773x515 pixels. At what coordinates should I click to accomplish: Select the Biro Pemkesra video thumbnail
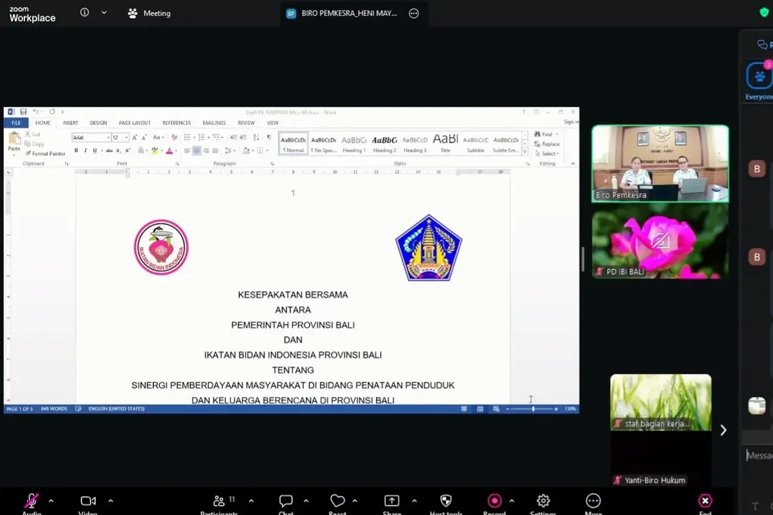[x=660, y=163]
